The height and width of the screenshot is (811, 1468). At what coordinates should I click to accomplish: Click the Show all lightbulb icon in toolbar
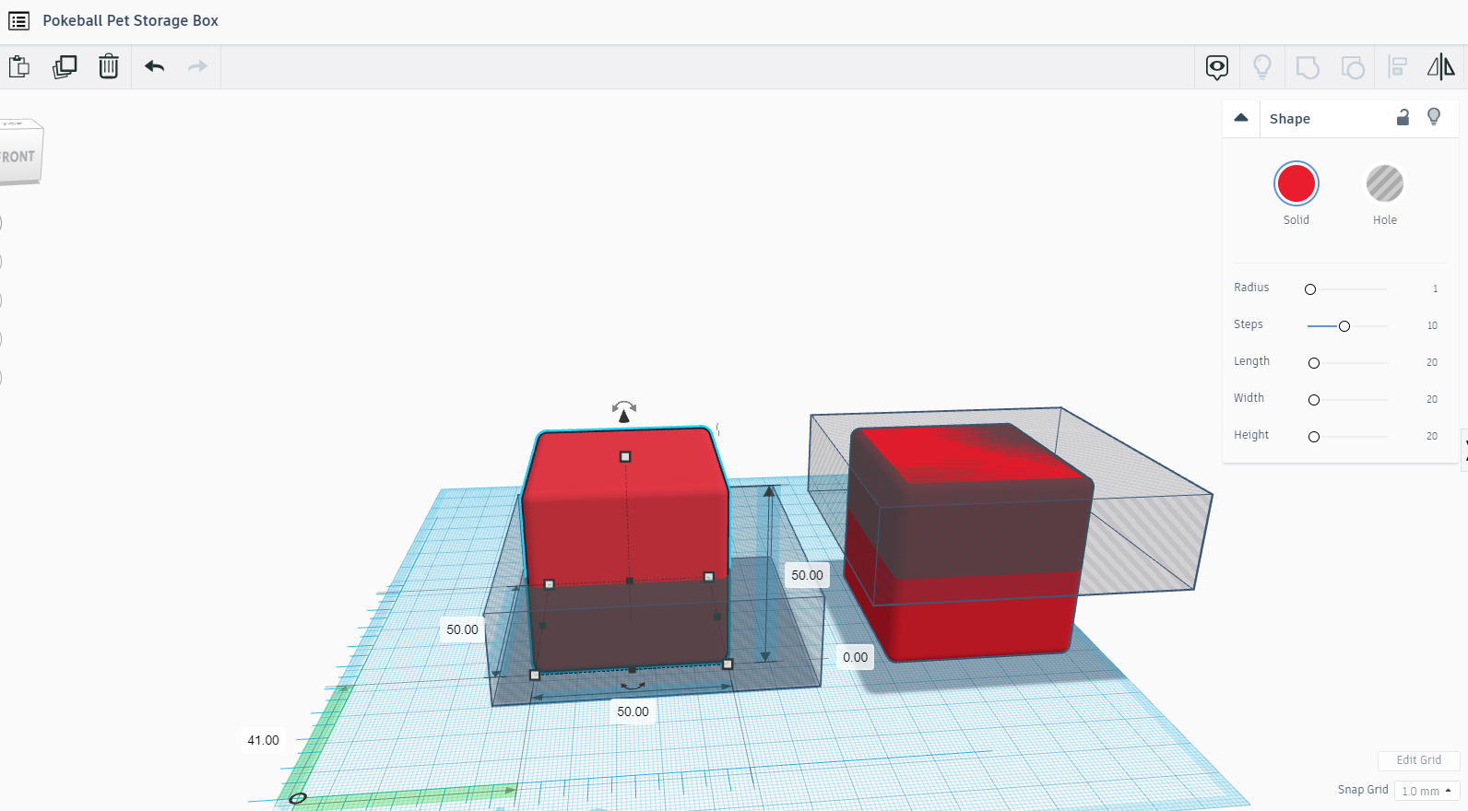[1262, 66]
